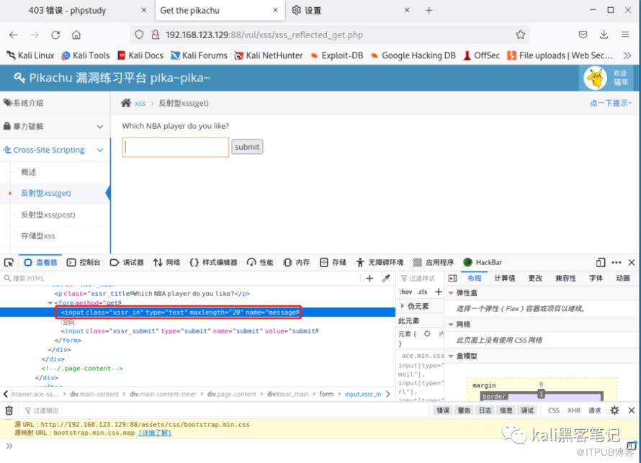Collapse the 弹性盒 section

pos(452,293)
